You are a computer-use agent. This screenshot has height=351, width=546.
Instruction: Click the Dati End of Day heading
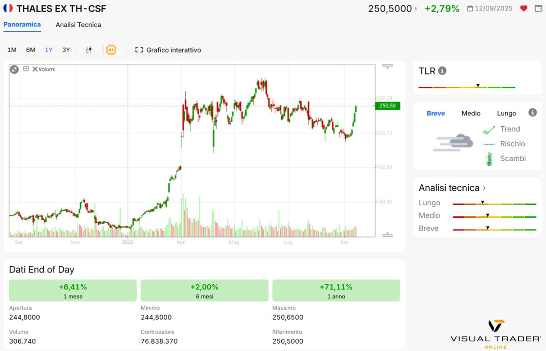pos(41,269)
